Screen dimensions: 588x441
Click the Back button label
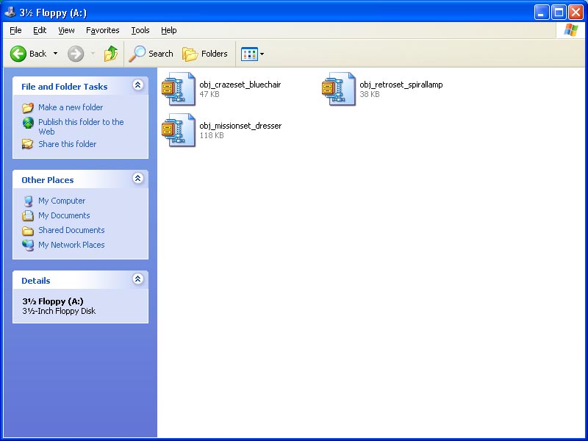[x=38, y=54]
